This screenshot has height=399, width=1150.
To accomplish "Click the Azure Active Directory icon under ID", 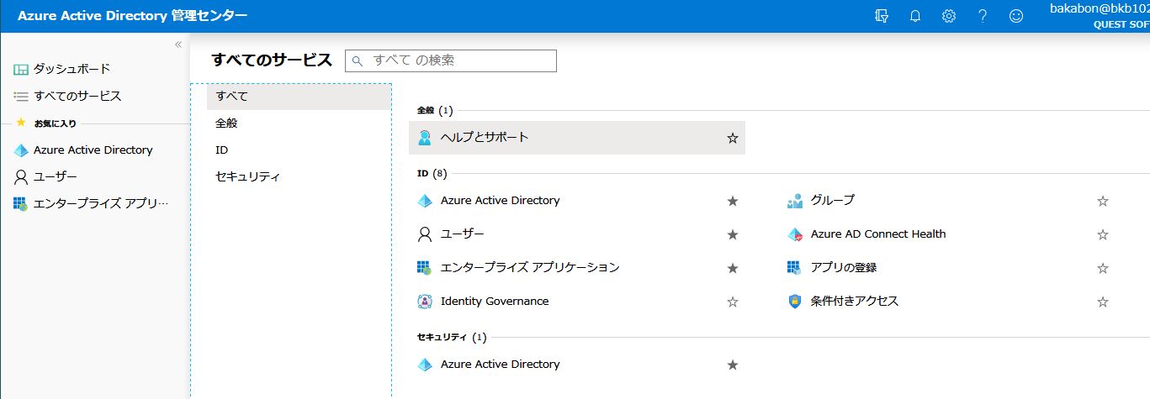I will click(425, 201).
